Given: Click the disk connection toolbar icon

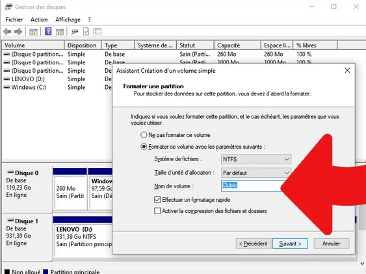Looking at the screenshot, I should [75, 32].
